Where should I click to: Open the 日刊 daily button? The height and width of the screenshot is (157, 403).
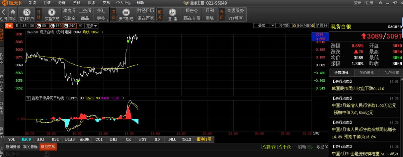(x=210, y=11)
